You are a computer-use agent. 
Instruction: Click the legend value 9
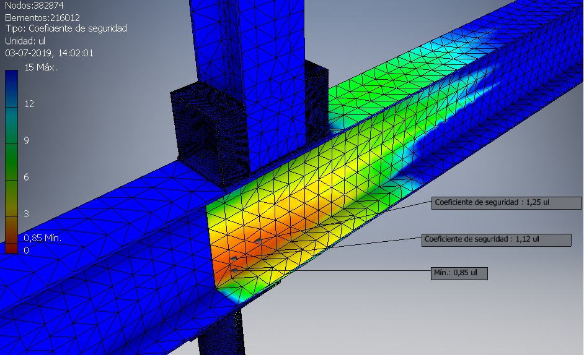(x=27, y=140)
